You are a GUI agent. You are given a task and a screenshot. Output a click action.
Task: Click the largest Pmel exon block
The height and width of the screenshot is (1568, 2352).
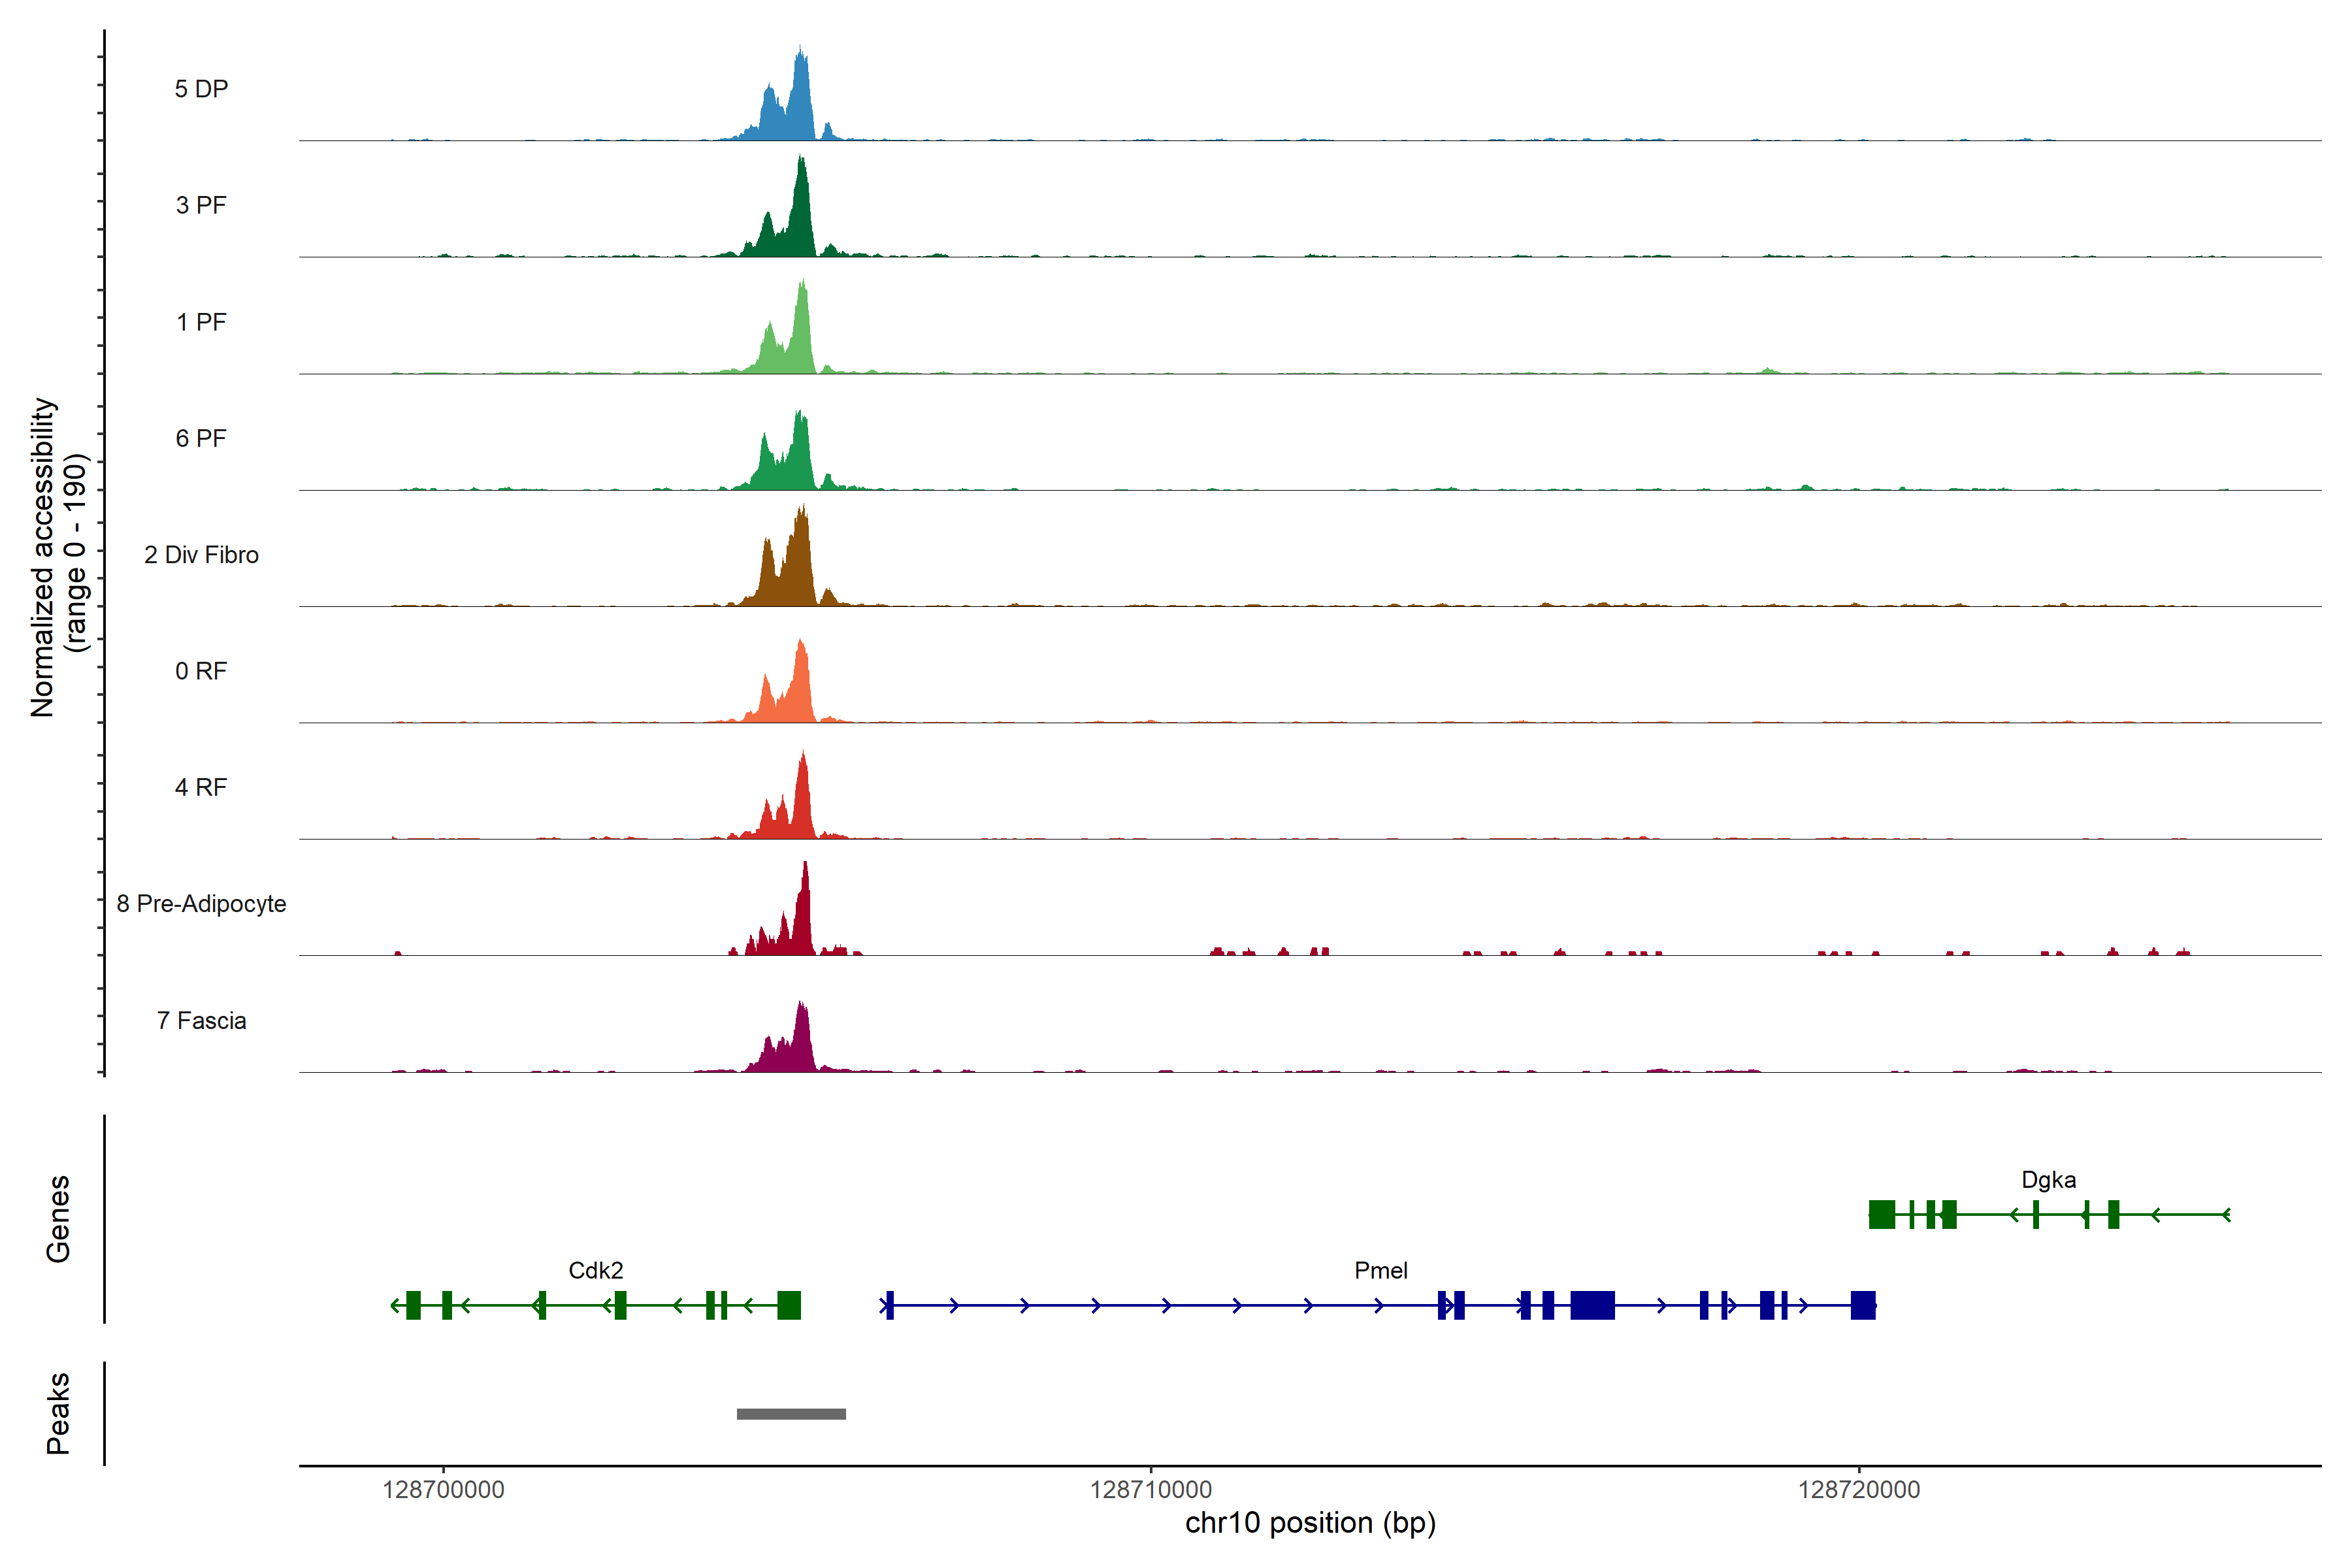[x=1592, y=1305]
